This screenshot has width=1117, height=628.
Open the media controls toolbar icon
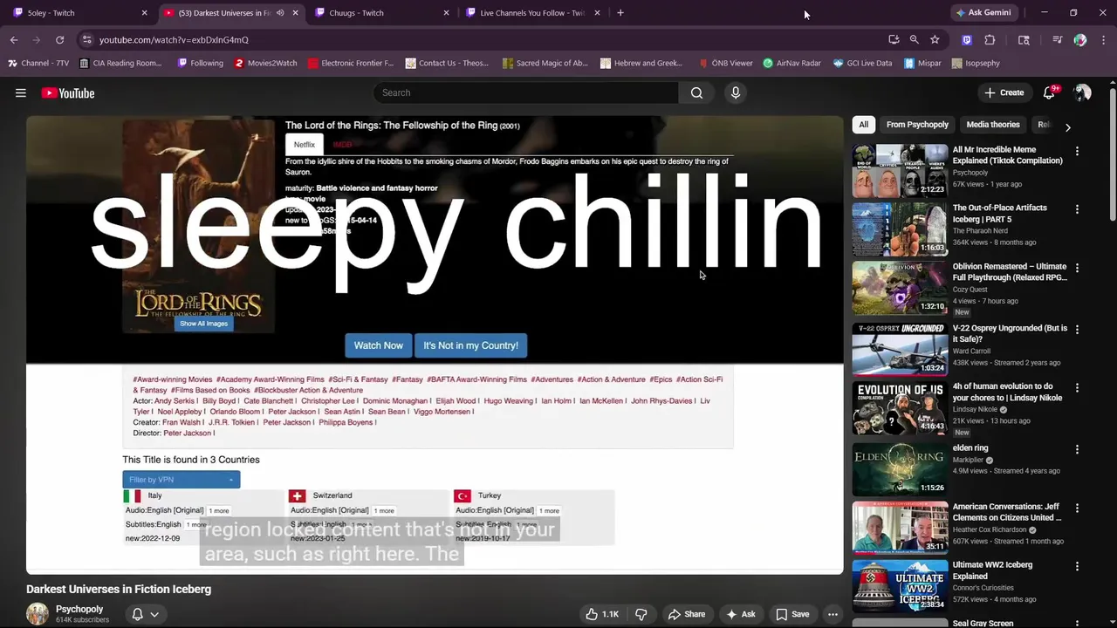(1058, 39)
